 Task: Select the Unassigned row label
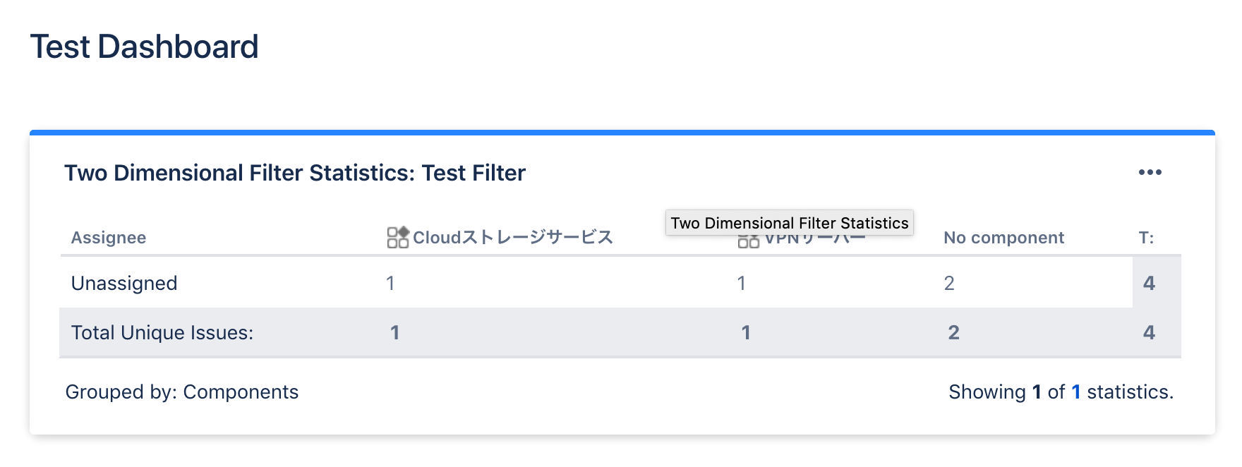[123, 283]
